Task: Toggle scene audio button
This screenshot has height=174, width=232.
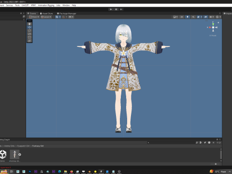Action: click(x=193, y=17)
